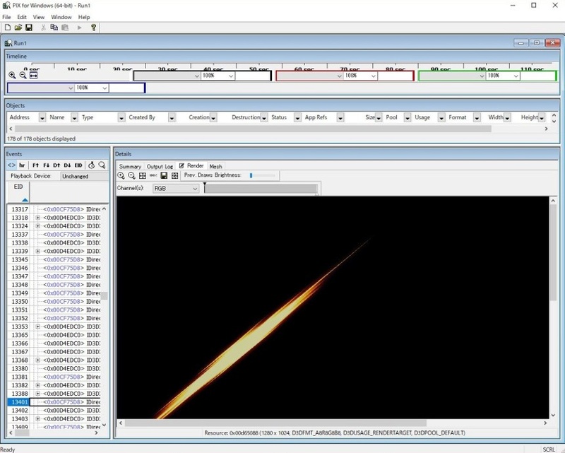This screenshot has width=565, height=453.
Task: Zoom out on the Timeline
Action: (23, 76)
